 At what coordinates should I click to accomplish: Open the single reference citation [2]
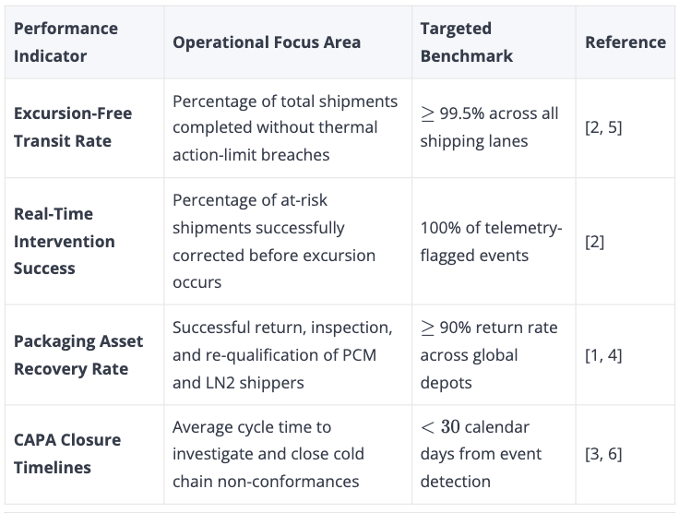point(594,242)
